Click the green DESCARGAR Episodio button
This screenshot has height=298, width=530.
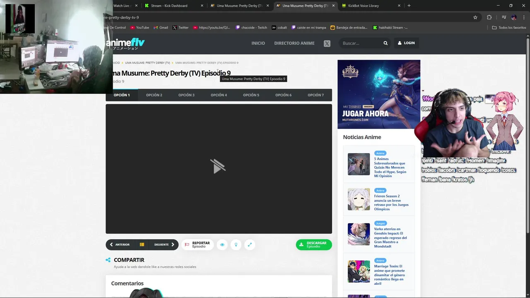pyautogui.click(x=314, y=245)
